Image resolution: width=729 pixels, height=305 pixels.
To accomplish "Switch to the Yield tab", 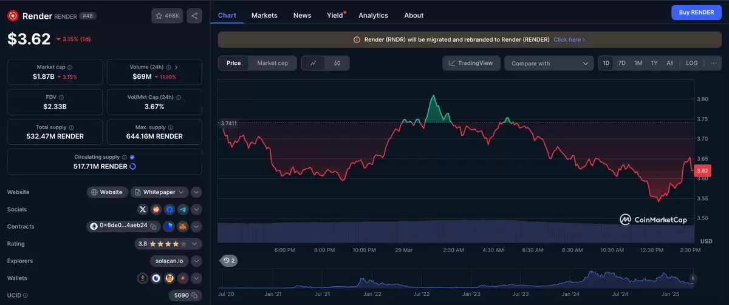I will [335, 15].
